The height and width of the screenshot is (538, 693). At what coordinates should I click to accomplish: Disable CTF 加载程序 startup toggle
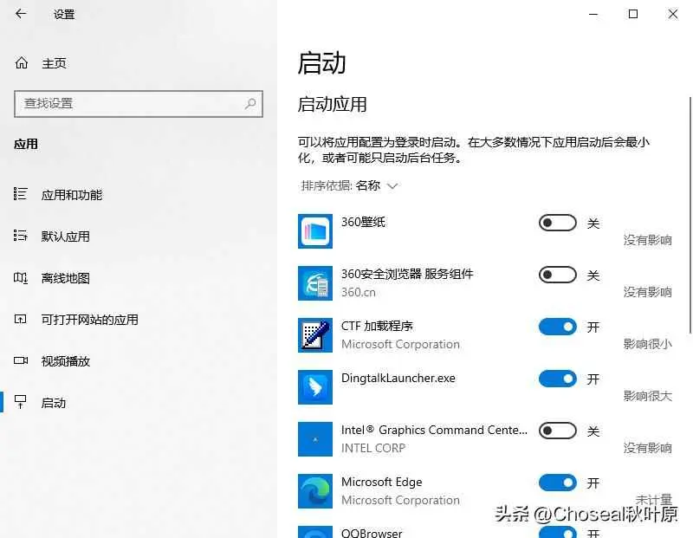557,327
